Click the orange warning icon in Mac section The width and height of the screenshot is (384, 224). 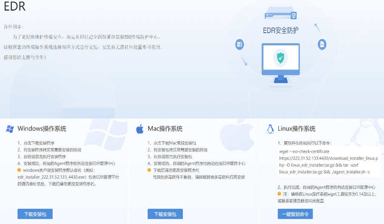pos(149,170)
